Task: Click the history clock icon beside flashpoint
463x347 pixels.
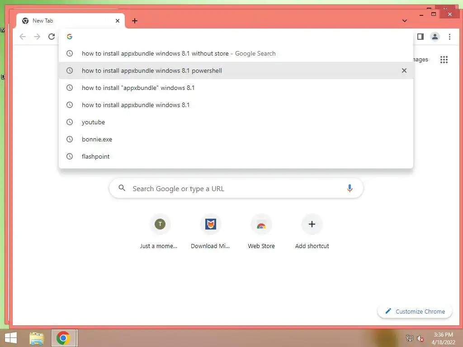Action: click(x=69, y=156)
